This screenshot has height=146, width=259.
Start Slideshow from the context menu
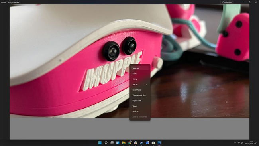point(139,90)
